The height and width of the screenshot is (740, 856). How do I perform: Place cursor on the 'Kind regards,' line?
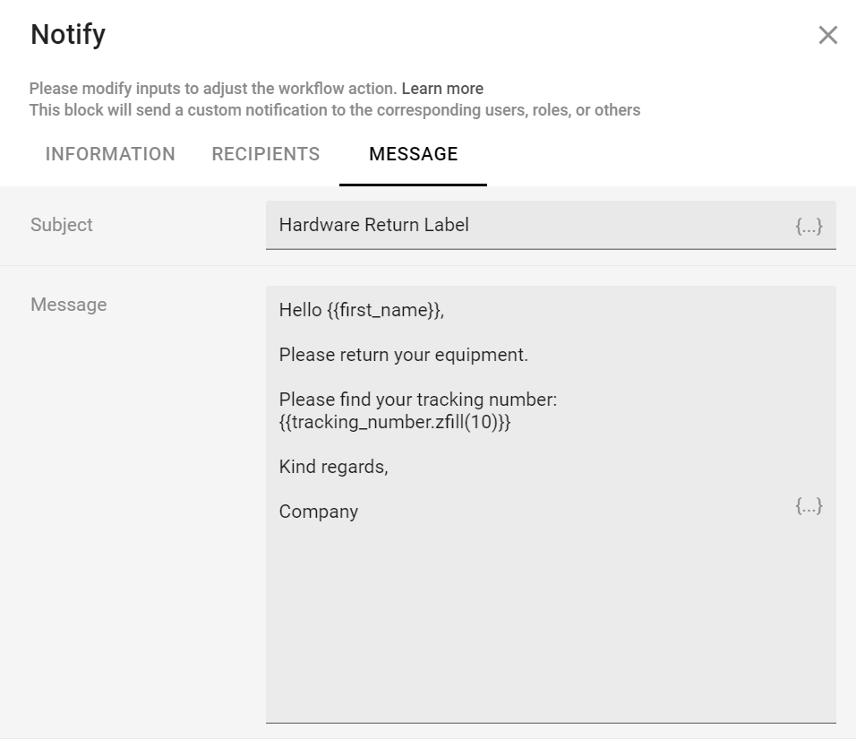pos(333,467)
